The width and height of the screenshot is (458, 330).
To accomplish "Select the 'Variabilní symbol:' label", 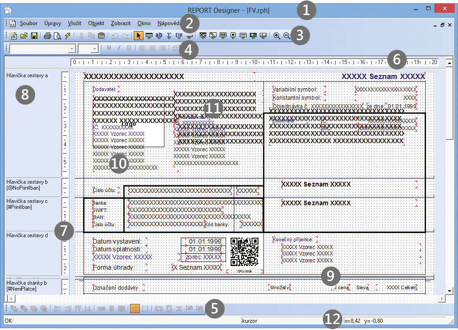I will [x=295, y=90].
